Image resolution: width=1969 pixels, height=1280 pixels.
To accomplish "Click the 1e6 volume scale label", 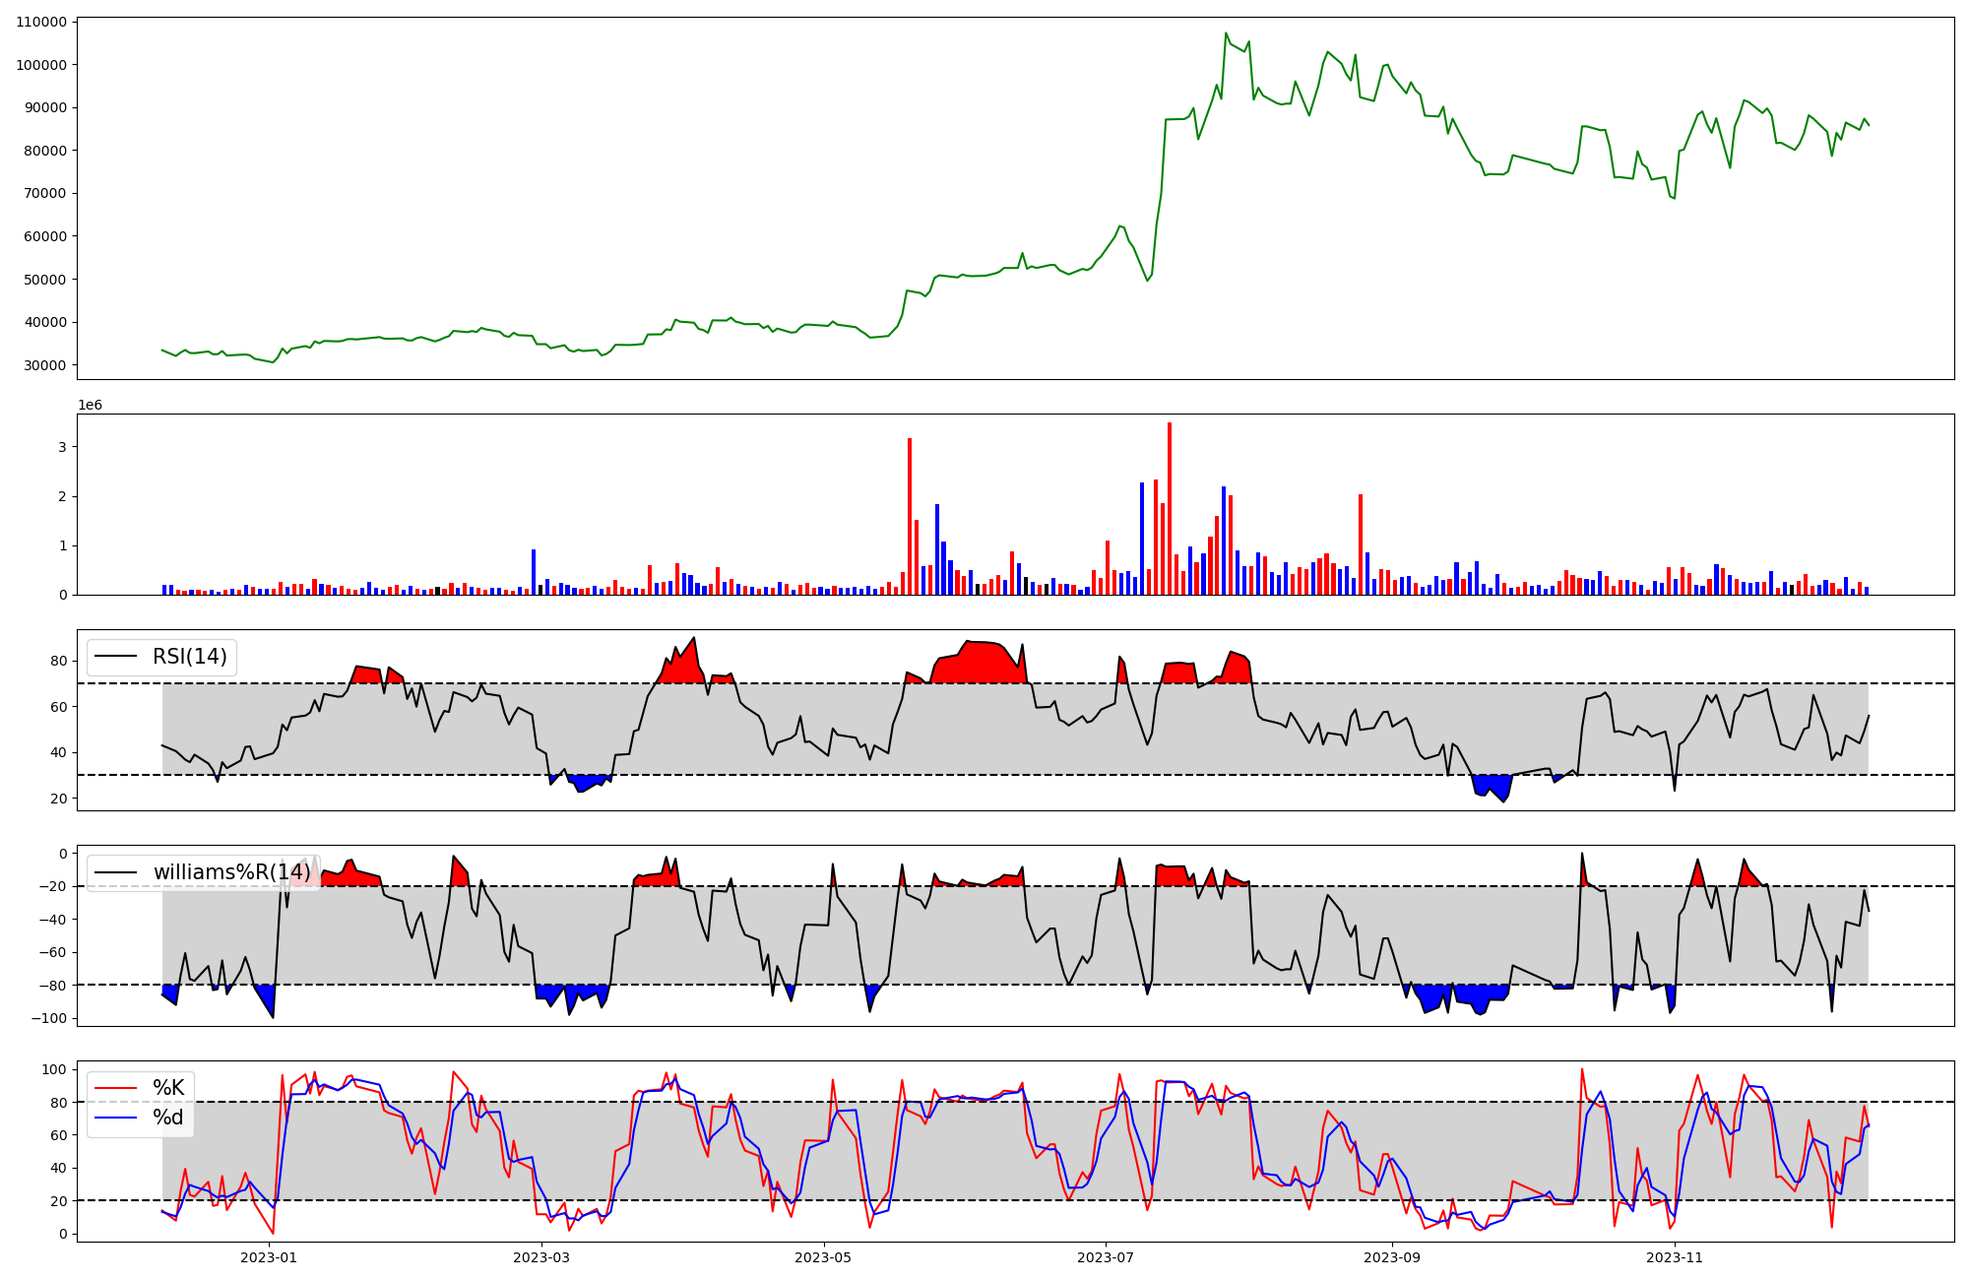I will (x=90, y=406).
